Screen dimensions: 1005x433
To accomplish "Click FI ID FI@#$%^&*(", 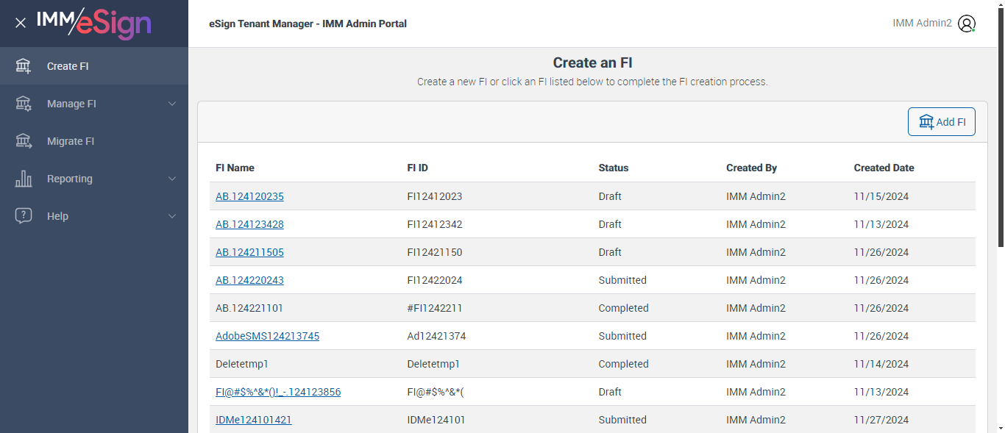I will click(x=436, y=392).
